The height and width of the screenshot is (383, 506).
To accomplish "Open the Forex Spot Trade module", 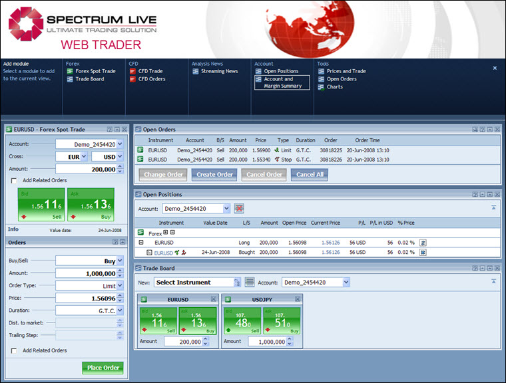I will (91, 71).
